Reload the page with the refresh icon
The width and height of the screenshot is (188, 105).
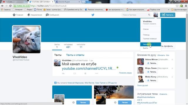11,6
